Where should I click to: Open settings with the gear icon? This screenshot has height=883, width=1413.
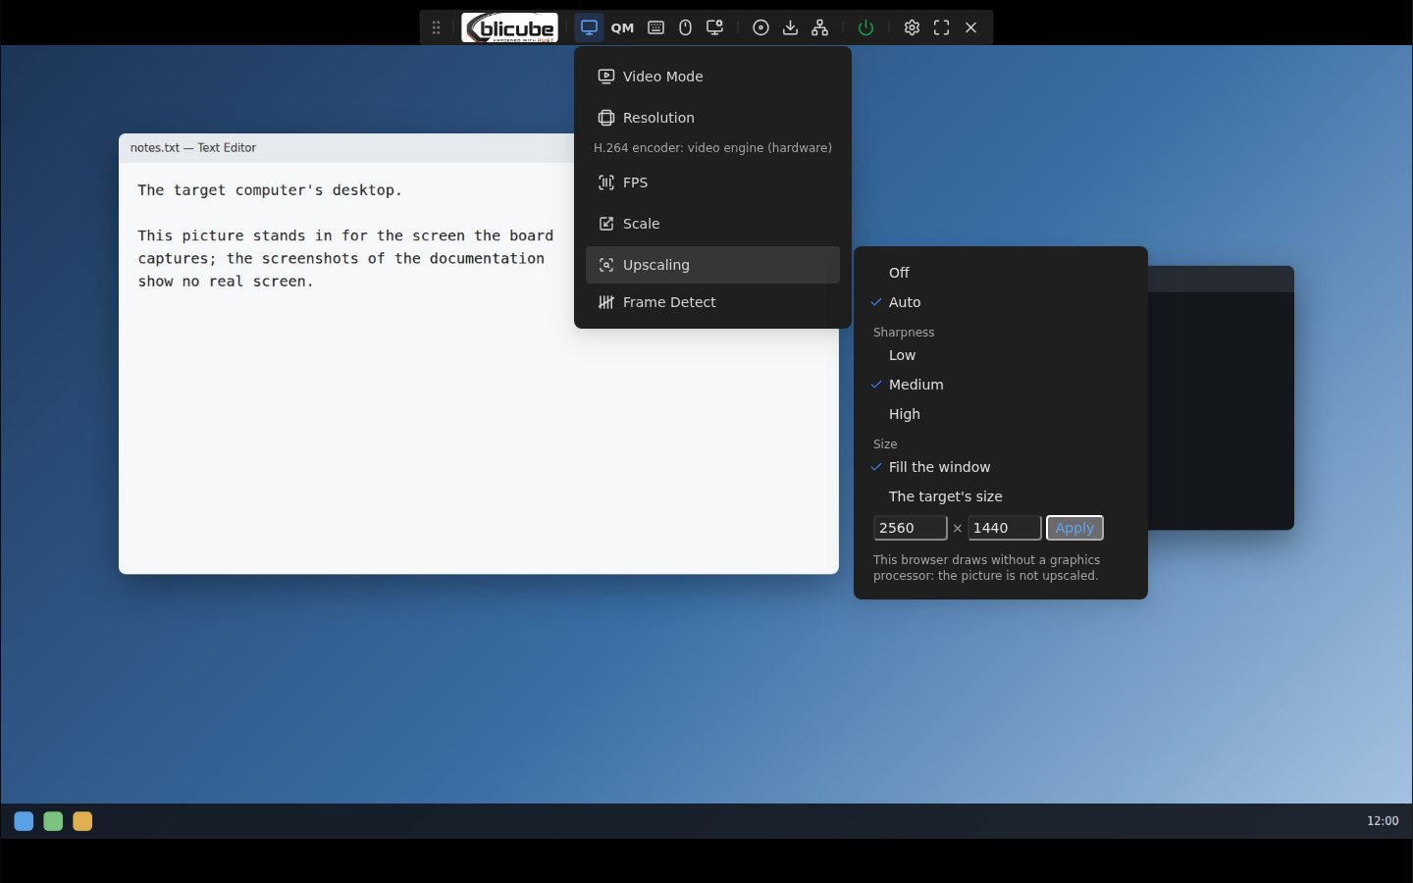pos(912,27)
